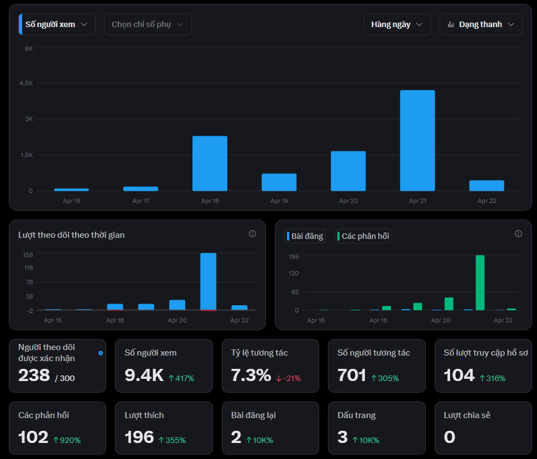The height and width of the screenshot is (459, 537).
Task: Select the Apr 18 bar in main chart
Action: (210, 163)
